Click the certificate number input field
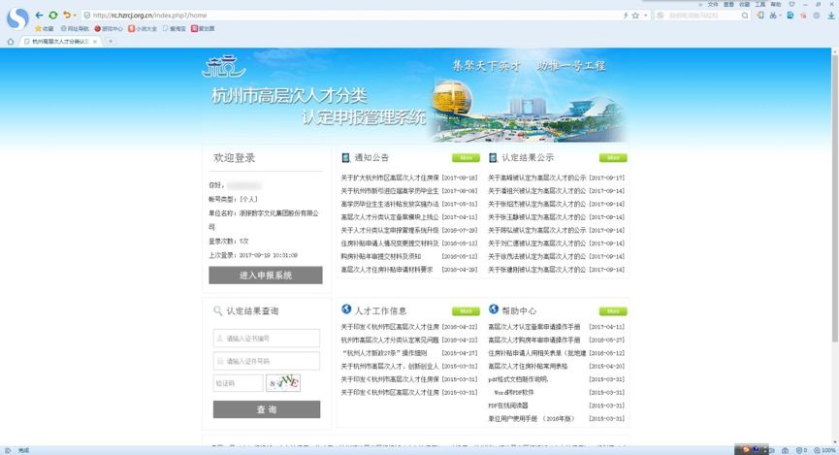 point(267,339)
